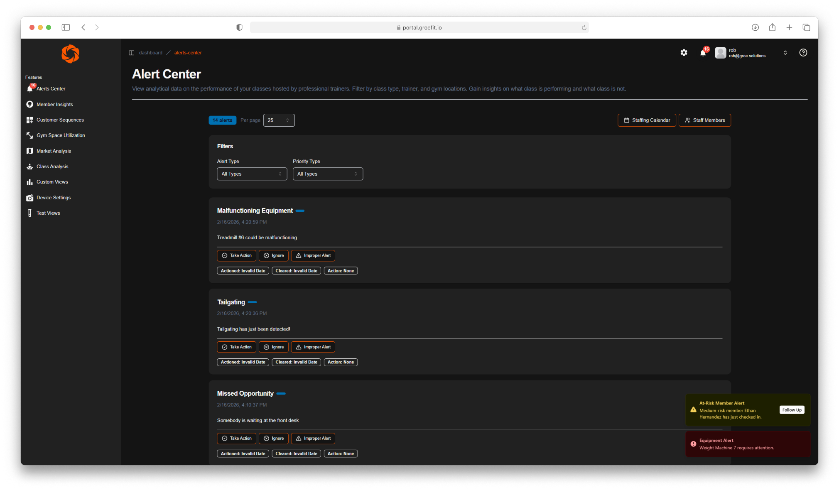Click the Groe orange logo
Viewport: 839px width, 490px height.
[70, 54]
